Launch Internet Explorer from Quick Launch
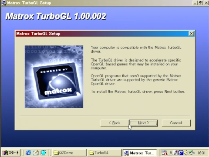This screenshot has width=209, height=157. tap(28, 153)
